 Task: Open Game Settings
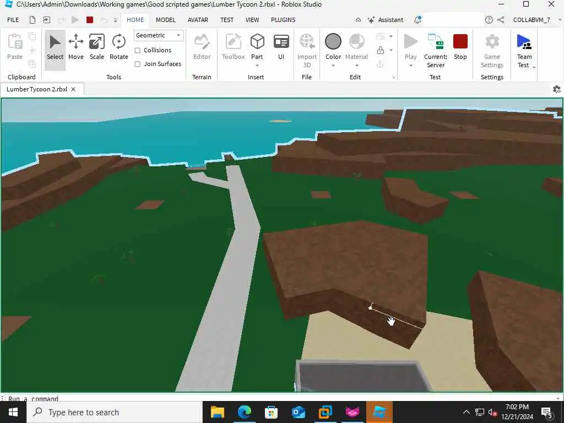(x=492, y=50)
